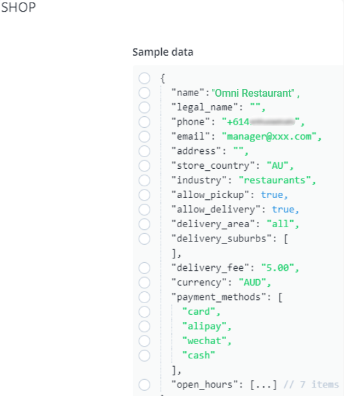The width and height of the screenshot is (344, 396).
Task: Select the "allow_delivery" radio button
Action: pos(144,210)
